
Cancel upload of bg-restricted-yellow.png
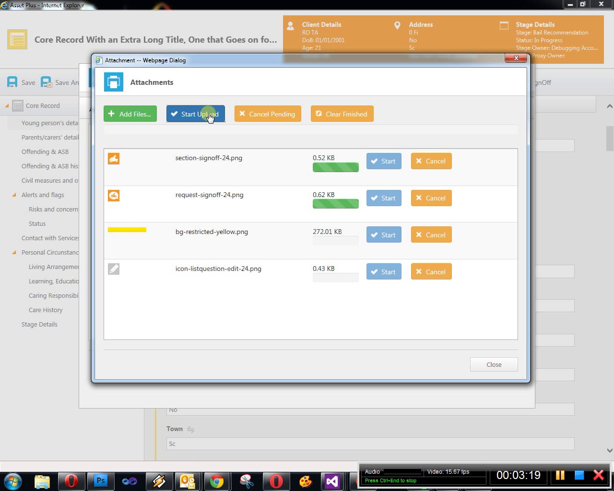coord(431,235)
